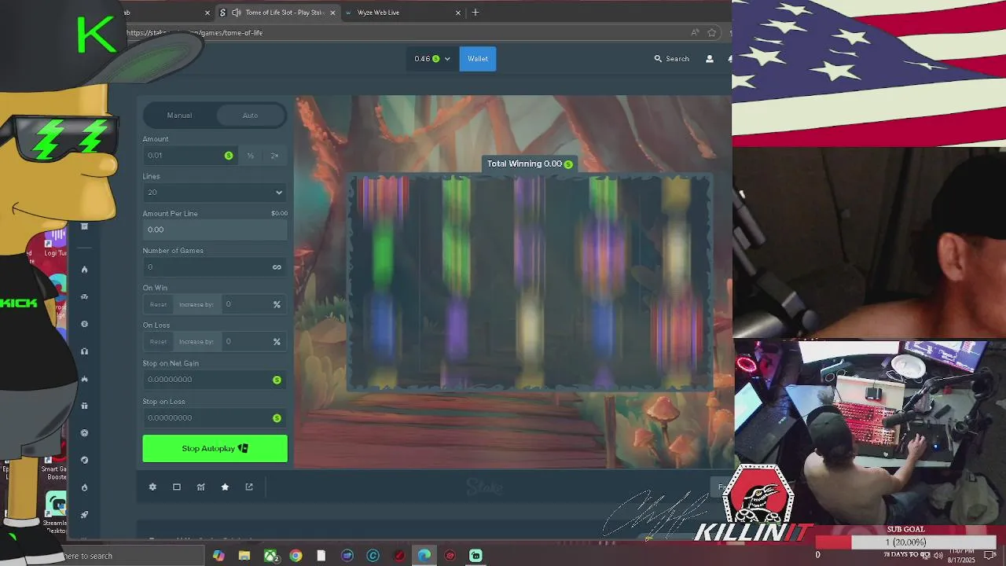Click Stop Autoplay button

[215, 449]
